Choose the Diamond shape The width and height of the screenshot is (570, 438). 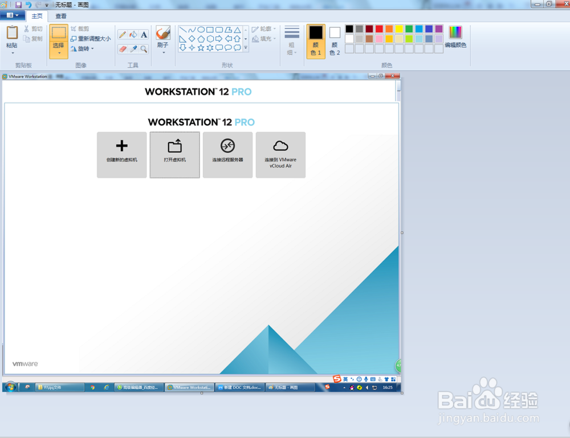(x=192, y=39)
